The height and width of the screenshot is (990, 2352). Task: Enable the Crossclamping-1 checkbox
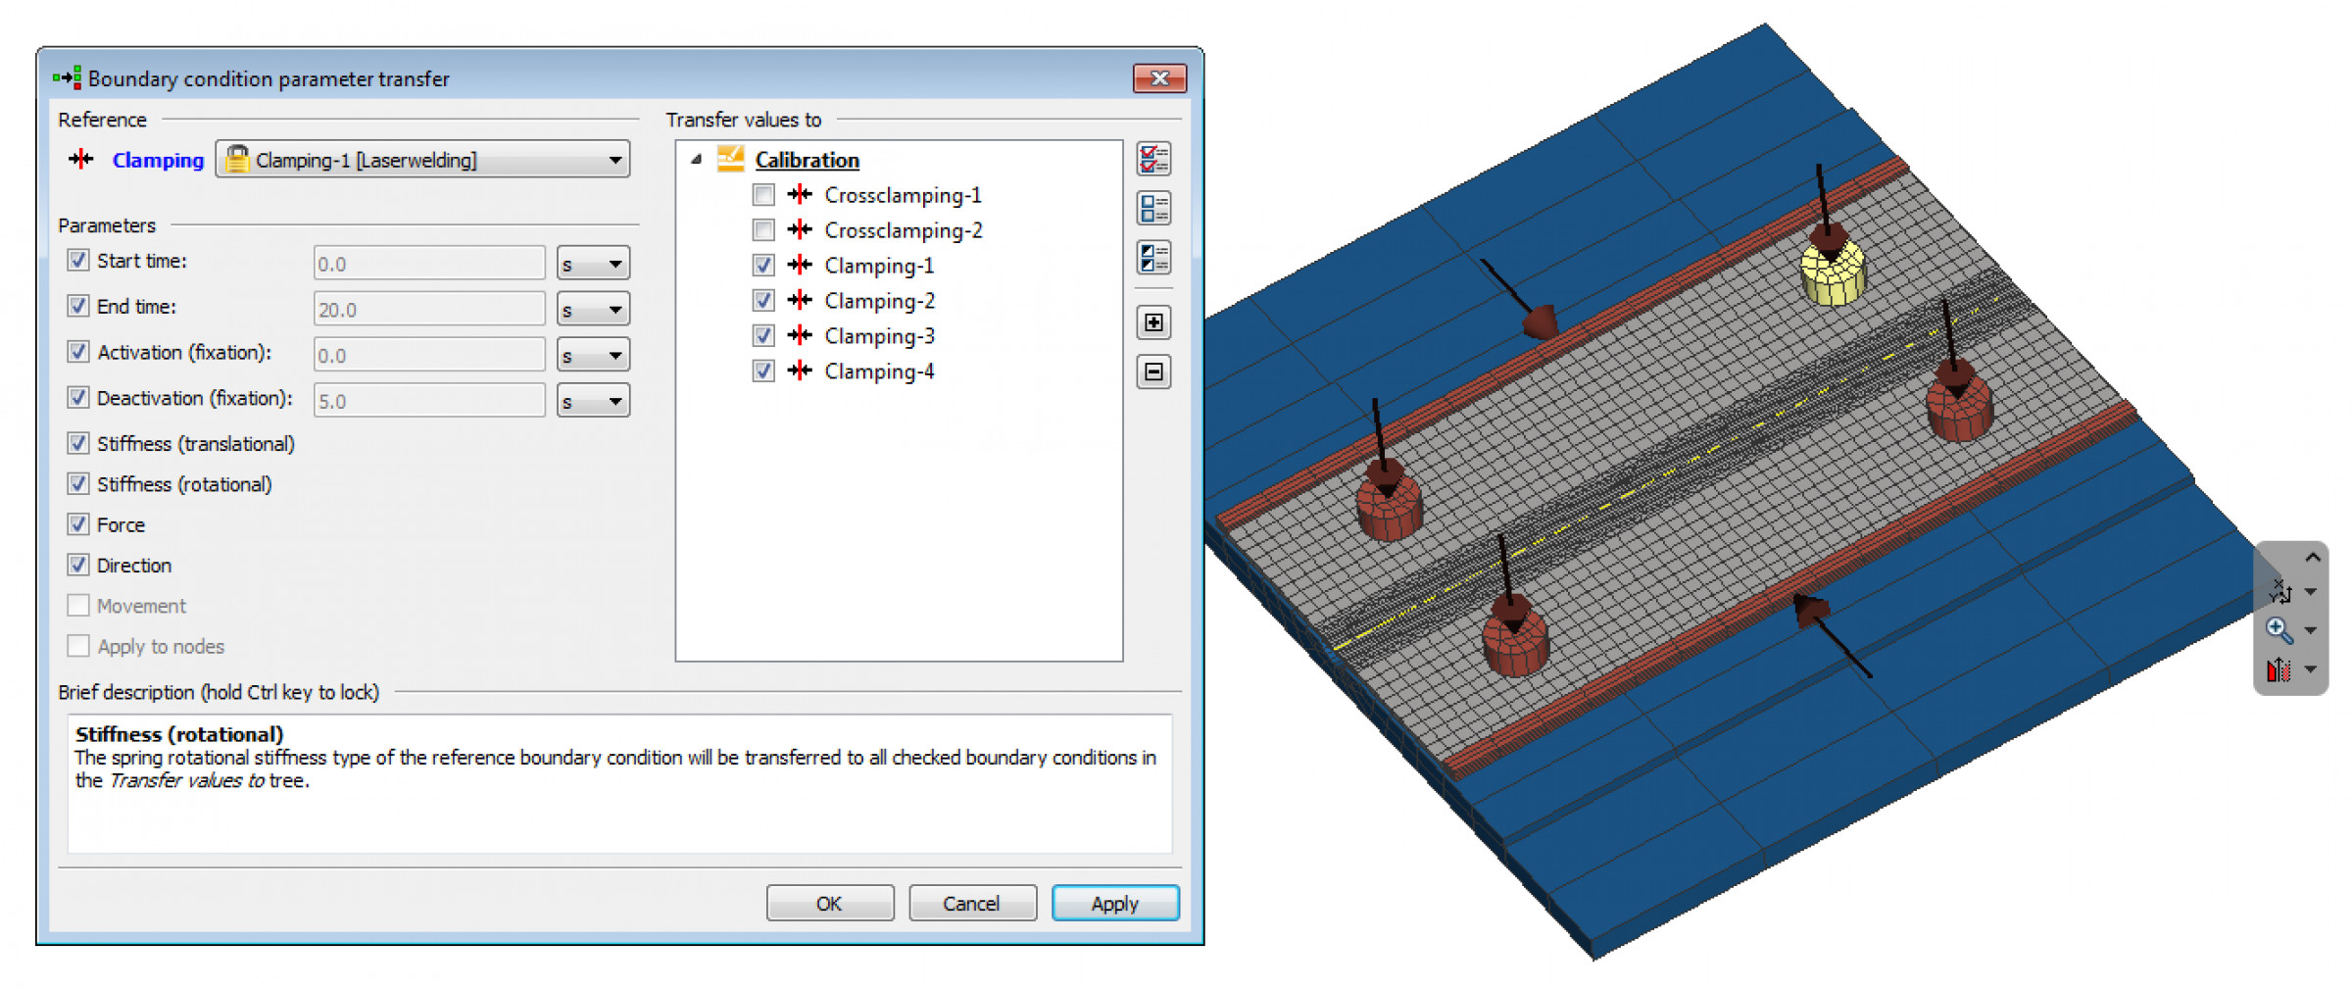click(763, 195)
